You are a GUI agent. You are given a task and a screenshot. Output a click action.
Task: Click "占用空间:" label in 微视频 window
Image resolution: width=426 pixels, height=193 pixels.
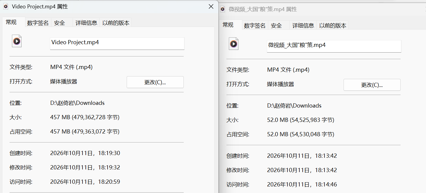pos(238,134)
